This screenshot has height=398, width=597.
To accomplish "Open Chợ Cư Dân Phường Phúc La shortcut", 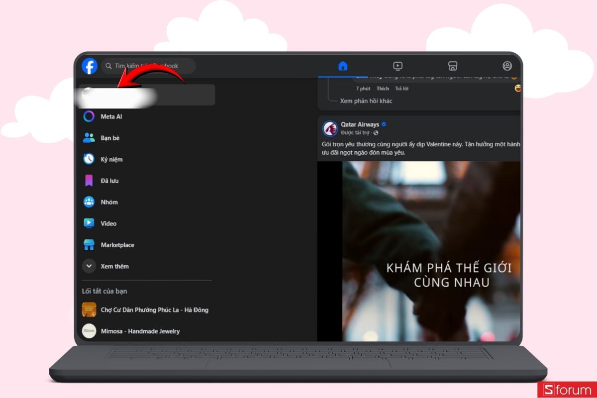I will coord(154,310).
